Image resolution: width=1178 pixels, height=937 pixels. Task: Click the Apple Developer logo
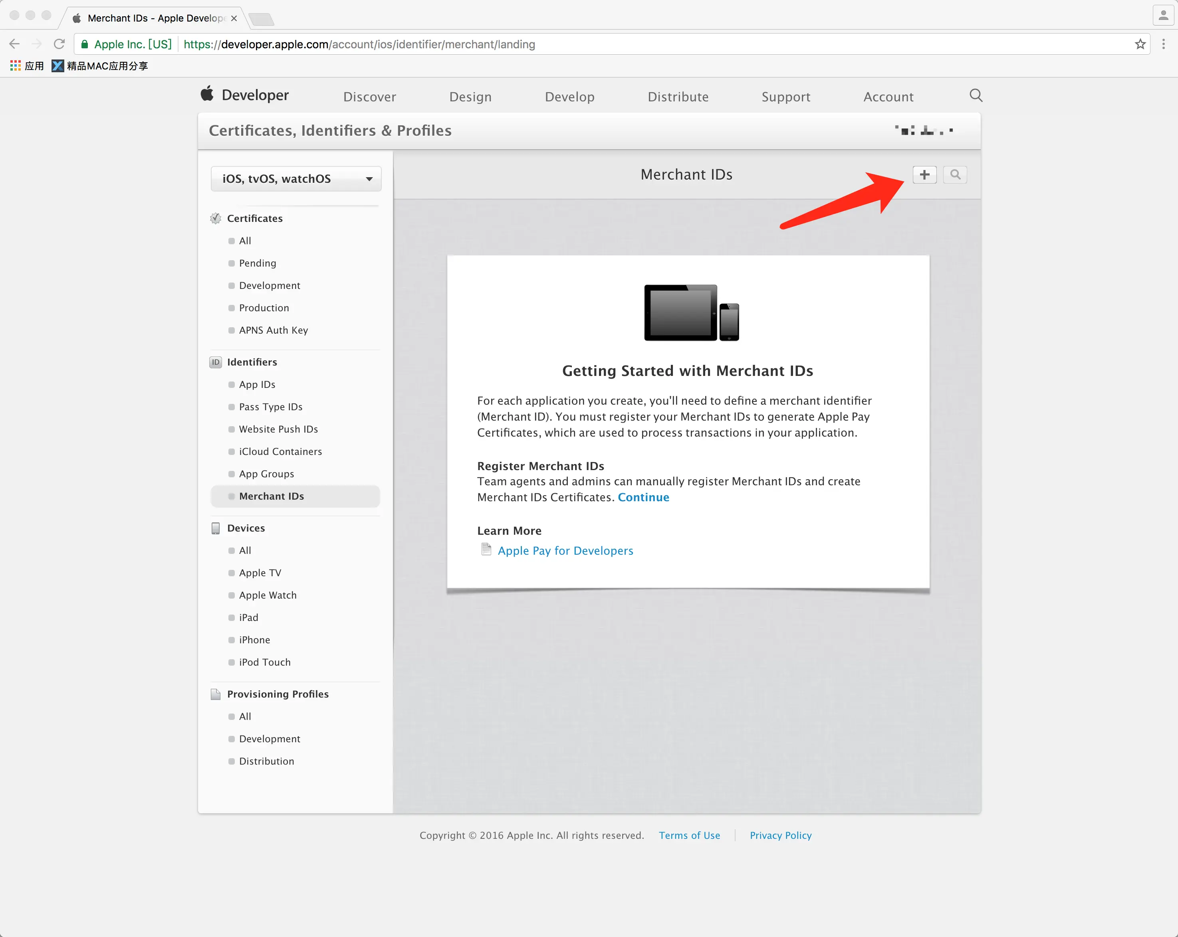pos(245,95)
